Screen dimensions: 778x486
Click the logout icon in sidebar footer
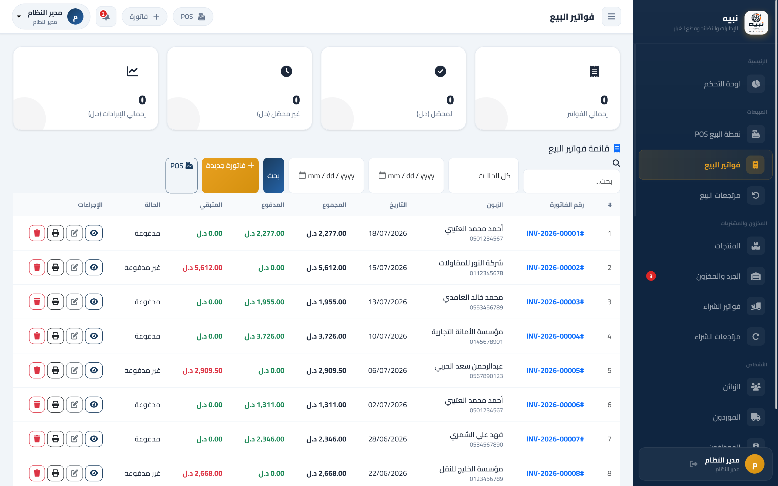pyautogui.click(x=693, y=464)
